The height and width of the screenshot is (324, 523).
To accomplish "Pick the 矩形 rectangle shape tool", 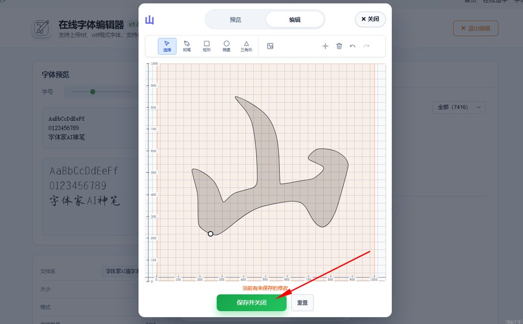I will pyautogui.click(x=207, y=46).
